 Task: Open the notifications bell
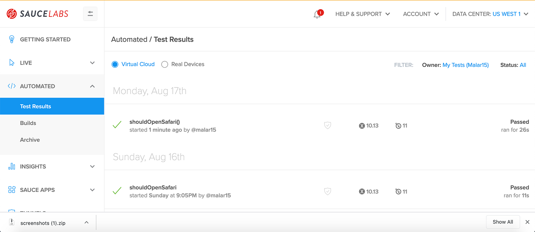316,14
